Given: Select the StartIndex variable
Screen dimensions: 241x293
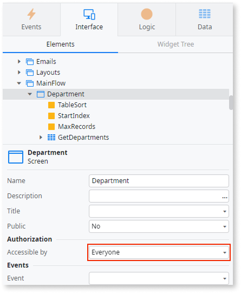Looking at the screenshot, I should 74,116.
